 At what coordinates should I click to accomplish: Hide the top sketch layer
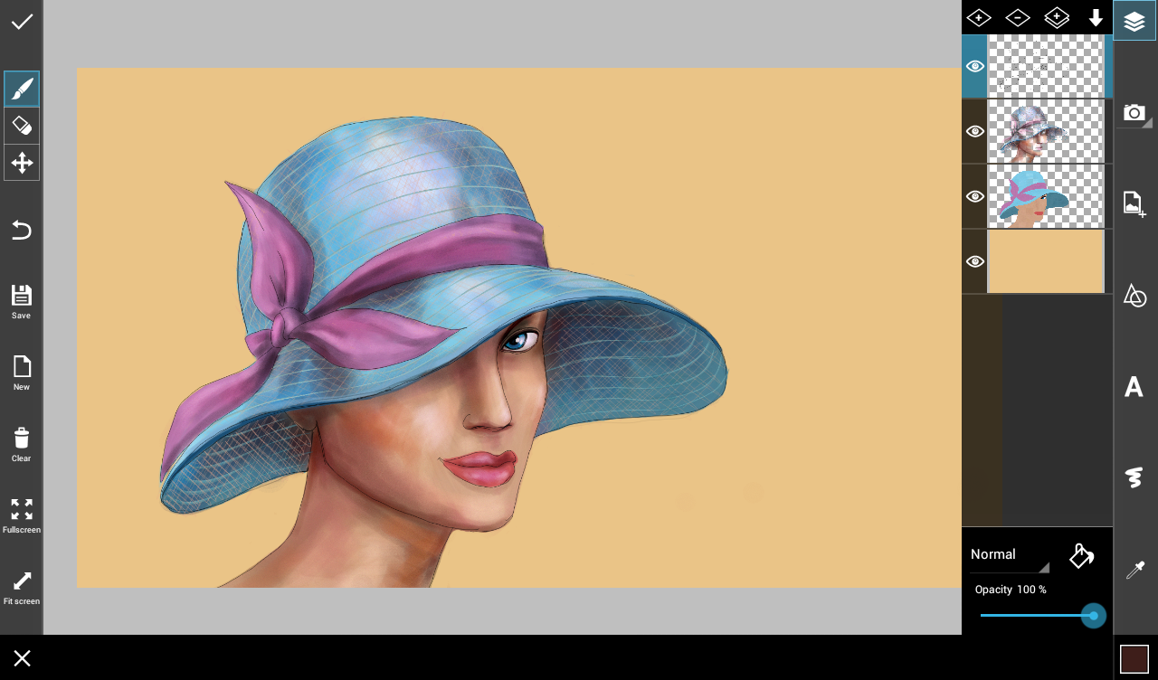click(974, 66)
